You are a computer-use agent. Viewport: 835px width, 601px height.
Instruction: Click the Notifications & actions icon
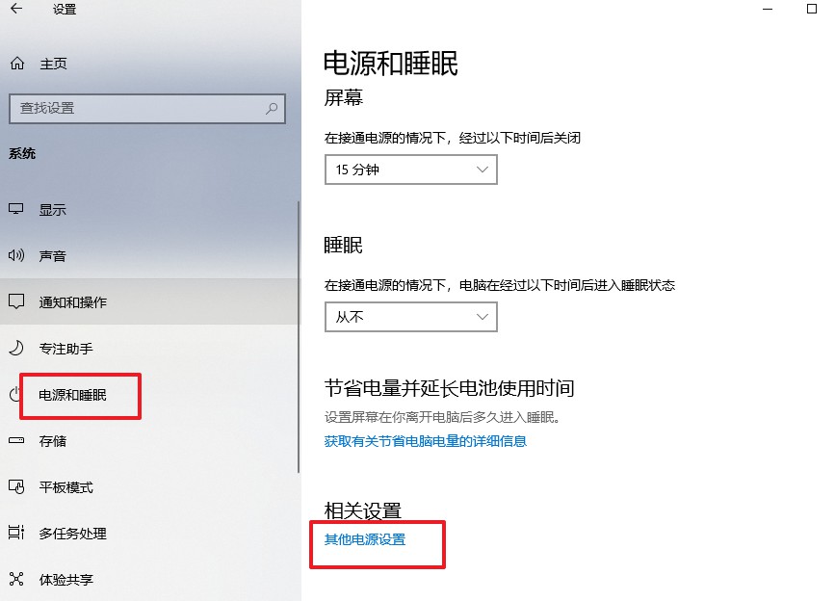tap(16, 301)
